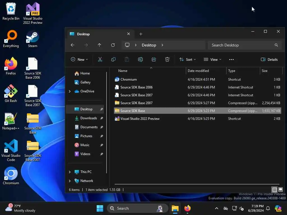Open the Windows Start menu
This screenshot has height=215, width=287.
100,208
